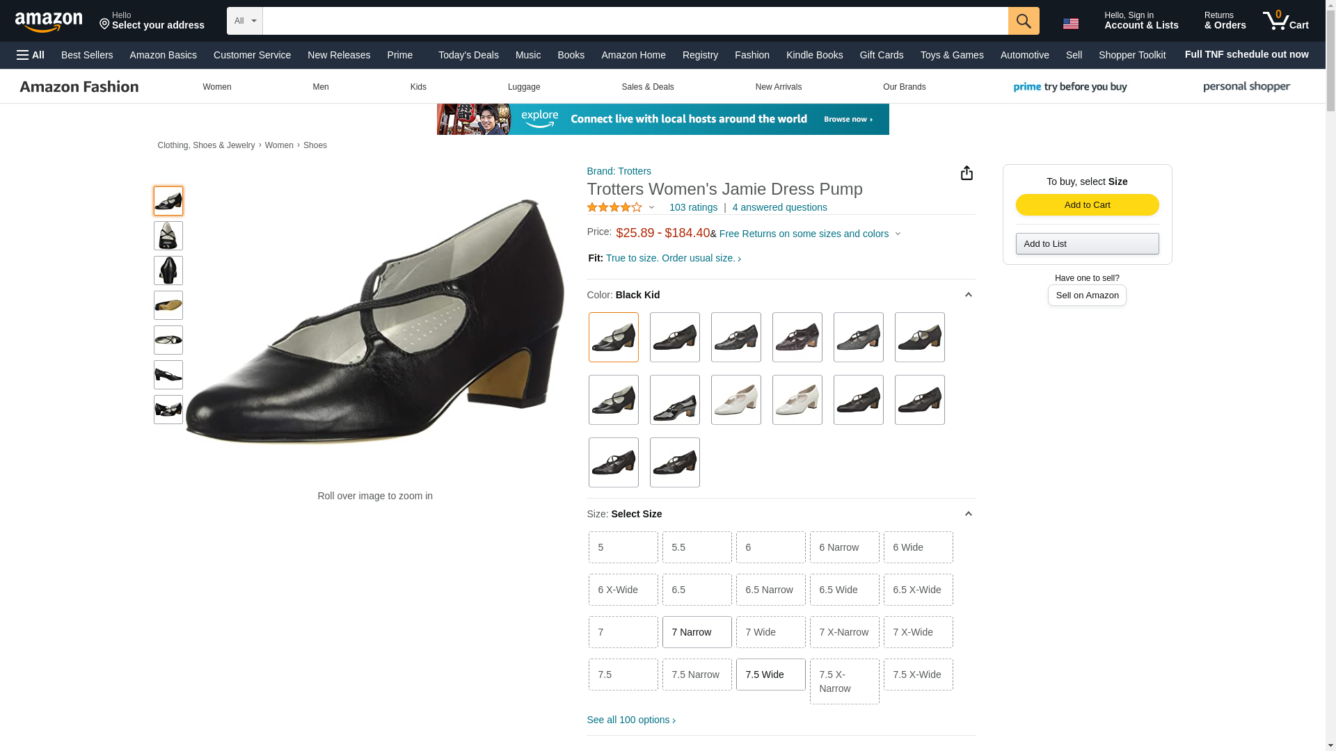Image resolution: width=1336 pixels, height=751 pixels.
Task: Collapse the Color section chevron
Action: pyautogui.click(x=968, y=295)
